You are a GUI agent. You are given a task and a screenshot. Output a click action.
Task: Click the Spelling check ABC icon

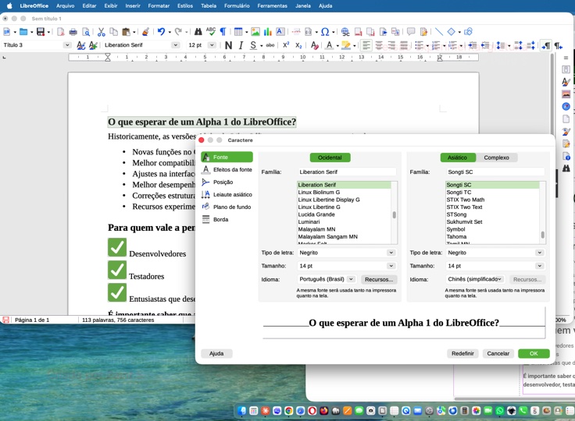pos(210,32)
